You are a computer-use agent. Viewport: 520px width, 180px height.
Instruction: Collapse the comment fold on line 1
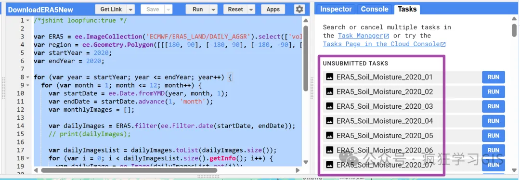(x=28, y=21)
